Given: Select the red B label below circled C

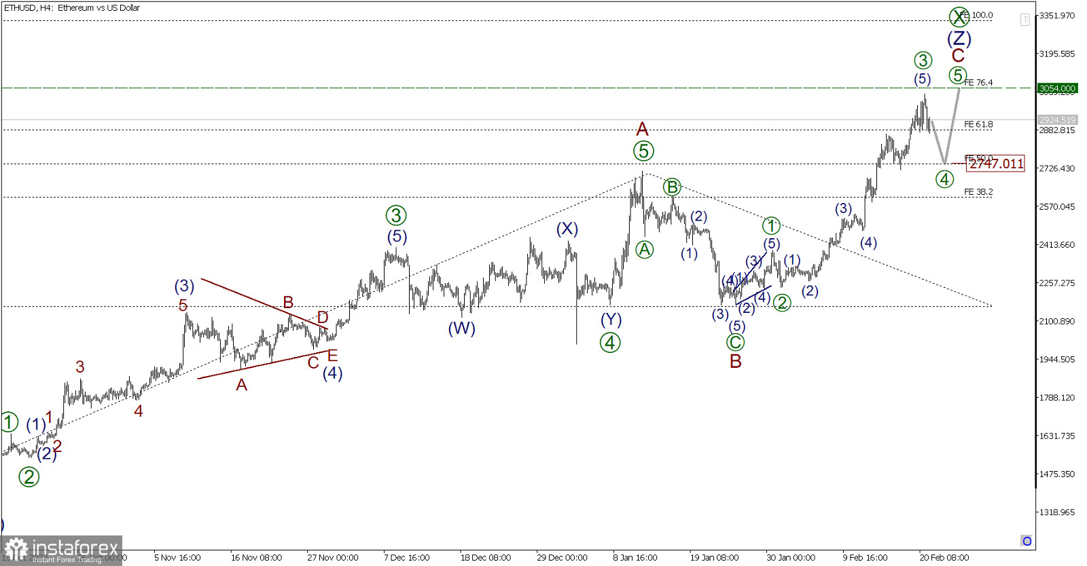Looking at the screenshot, I should point(736,362).
